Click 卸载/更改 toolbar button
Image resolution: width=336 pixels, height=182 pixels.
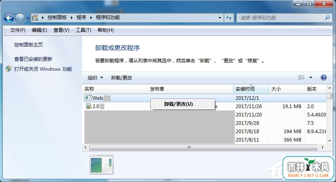[x=121, y=78]
